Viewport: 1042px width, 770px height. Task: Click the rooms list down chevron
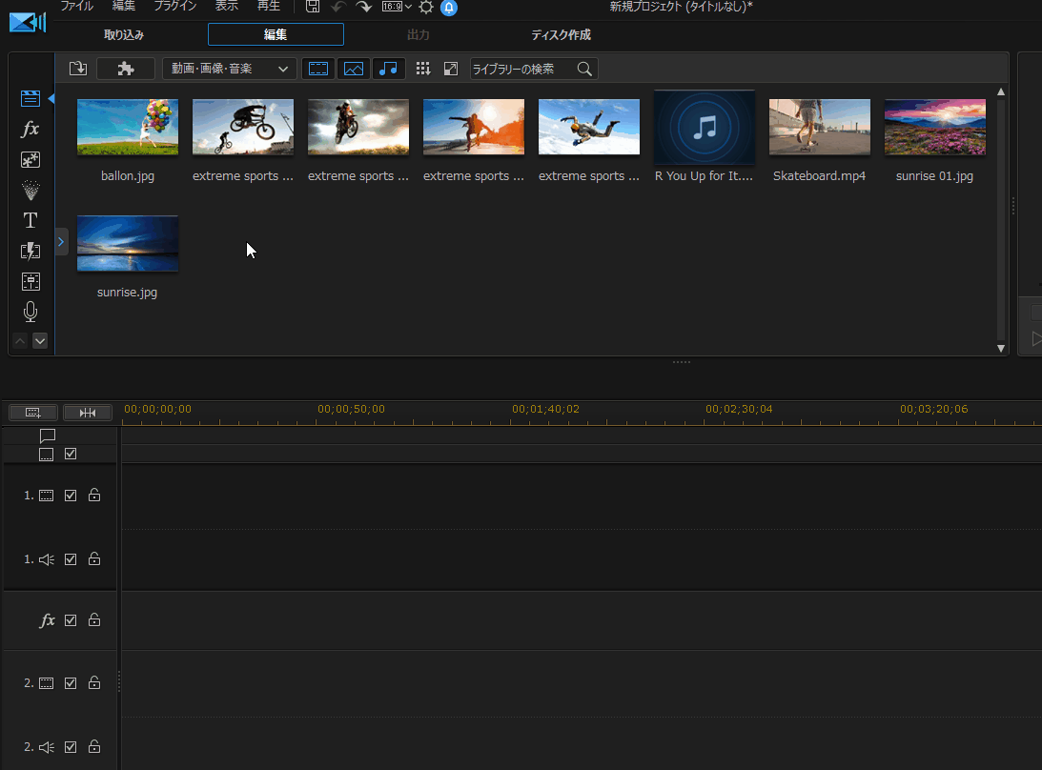coord(40,341)
